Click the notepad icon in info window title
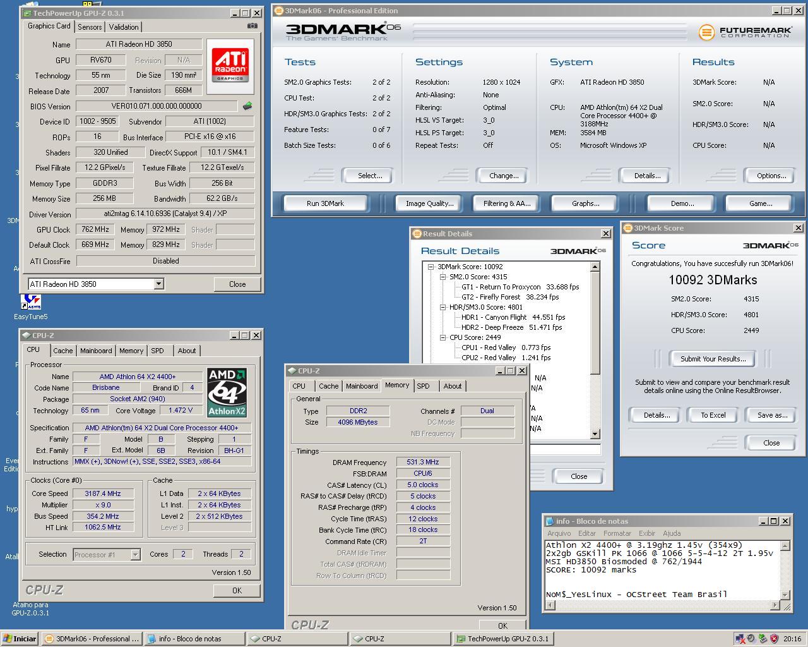The height and width of the screenshot is (647, 808). point(550,521)
